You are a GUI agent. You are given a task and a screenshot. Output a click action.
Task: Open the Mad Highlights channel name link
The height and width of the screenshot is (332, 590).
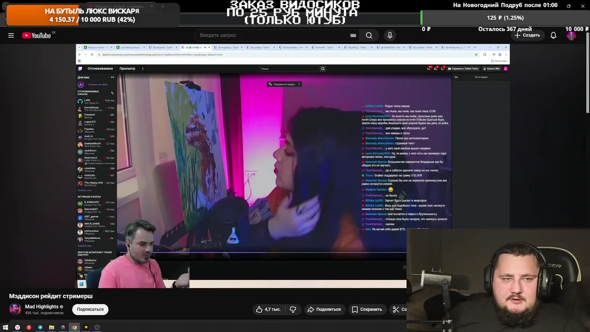point(41,307)
